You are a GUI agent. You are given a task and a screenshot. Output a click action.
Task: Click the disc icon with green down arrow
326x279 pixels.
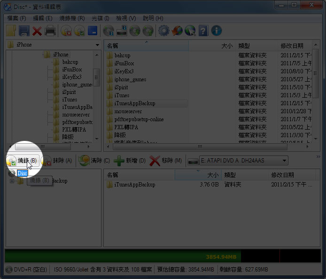tap(135, 31)
